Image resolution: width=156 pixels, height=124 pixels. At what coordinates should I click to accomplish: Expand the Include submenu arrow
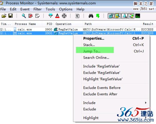click(146, 103)
